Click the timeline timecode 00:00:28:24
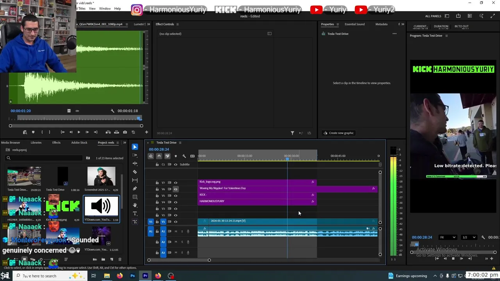Screen dimensions: 500x281 [159, 149]
